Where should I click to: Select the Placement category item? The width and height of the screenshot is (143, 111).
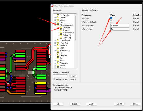point(64,63)
